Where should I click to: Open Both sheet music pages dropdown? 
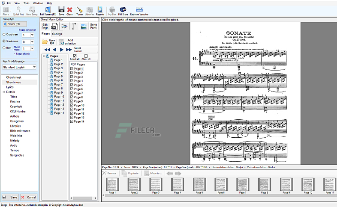[32, 48]
